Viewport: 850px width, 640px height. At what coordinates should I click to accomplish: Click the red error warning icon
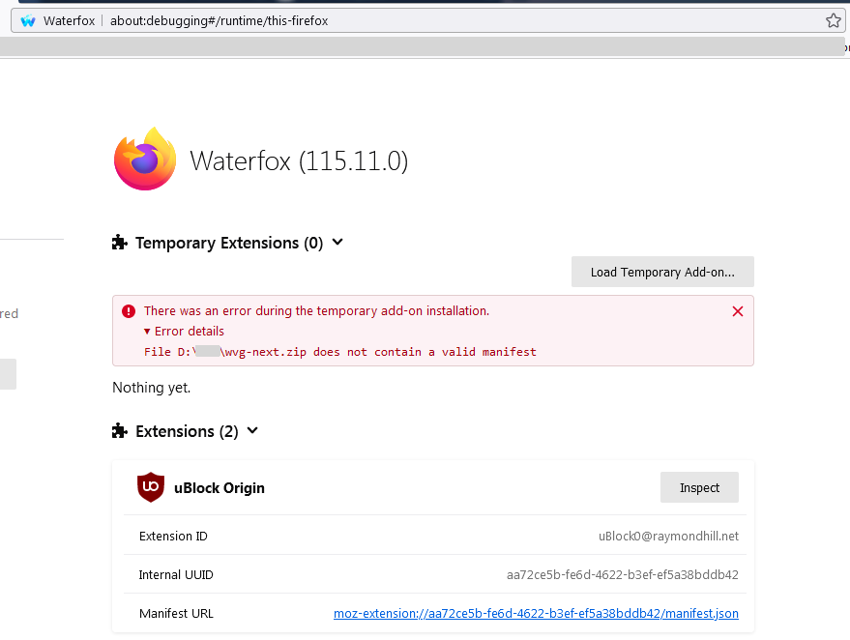tap(129, 311)
